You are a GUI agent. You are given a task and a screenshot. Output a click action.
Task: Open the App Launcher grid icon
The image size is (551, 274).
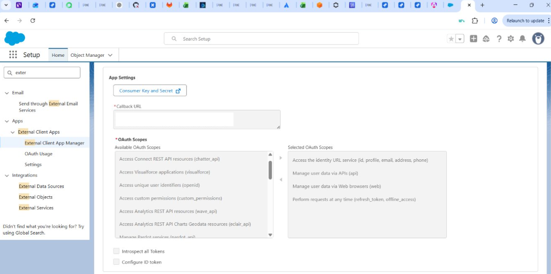coord(13,55)
